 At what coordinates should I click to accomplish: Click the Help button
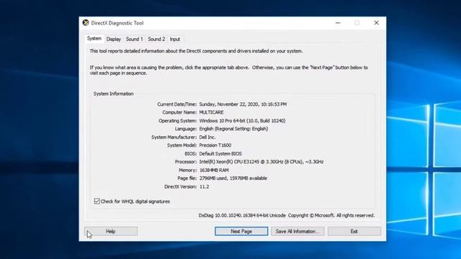coord(110,232)
